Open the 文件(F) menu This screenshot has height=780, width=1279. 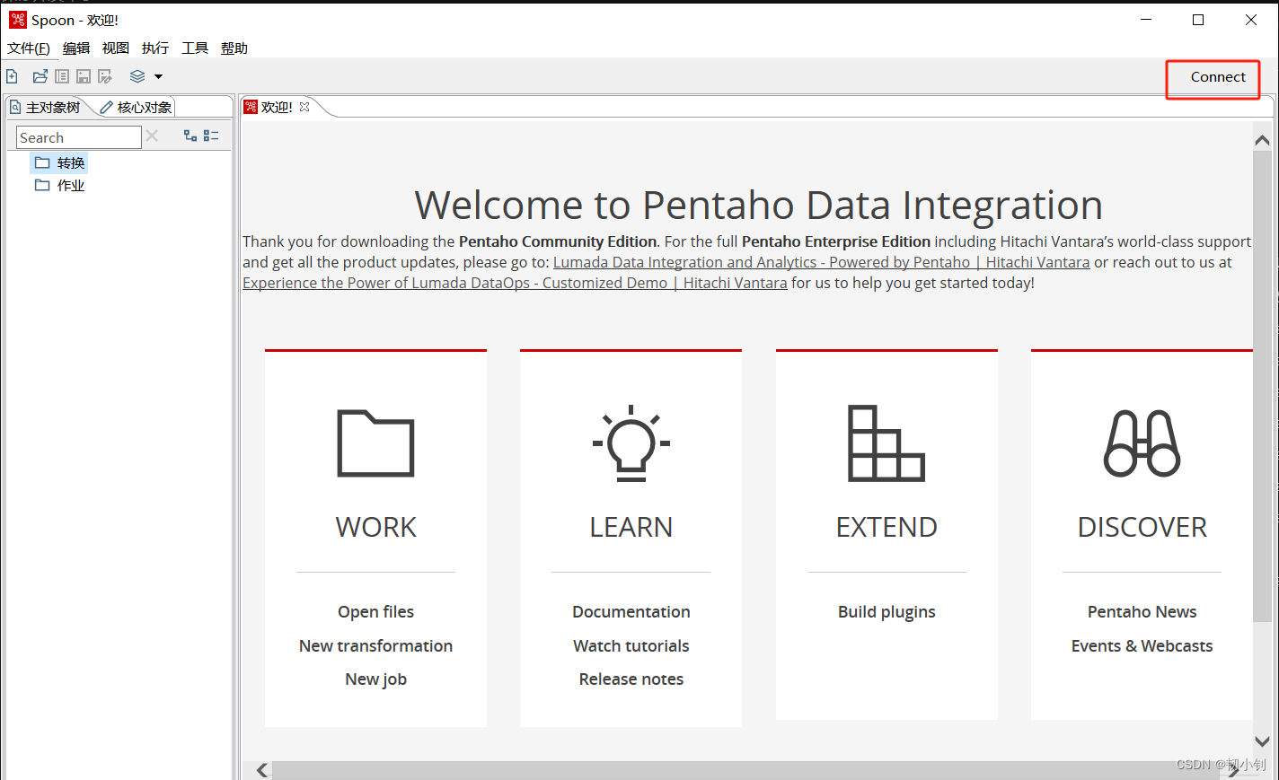pyautogui.click(x=29, y=48)
